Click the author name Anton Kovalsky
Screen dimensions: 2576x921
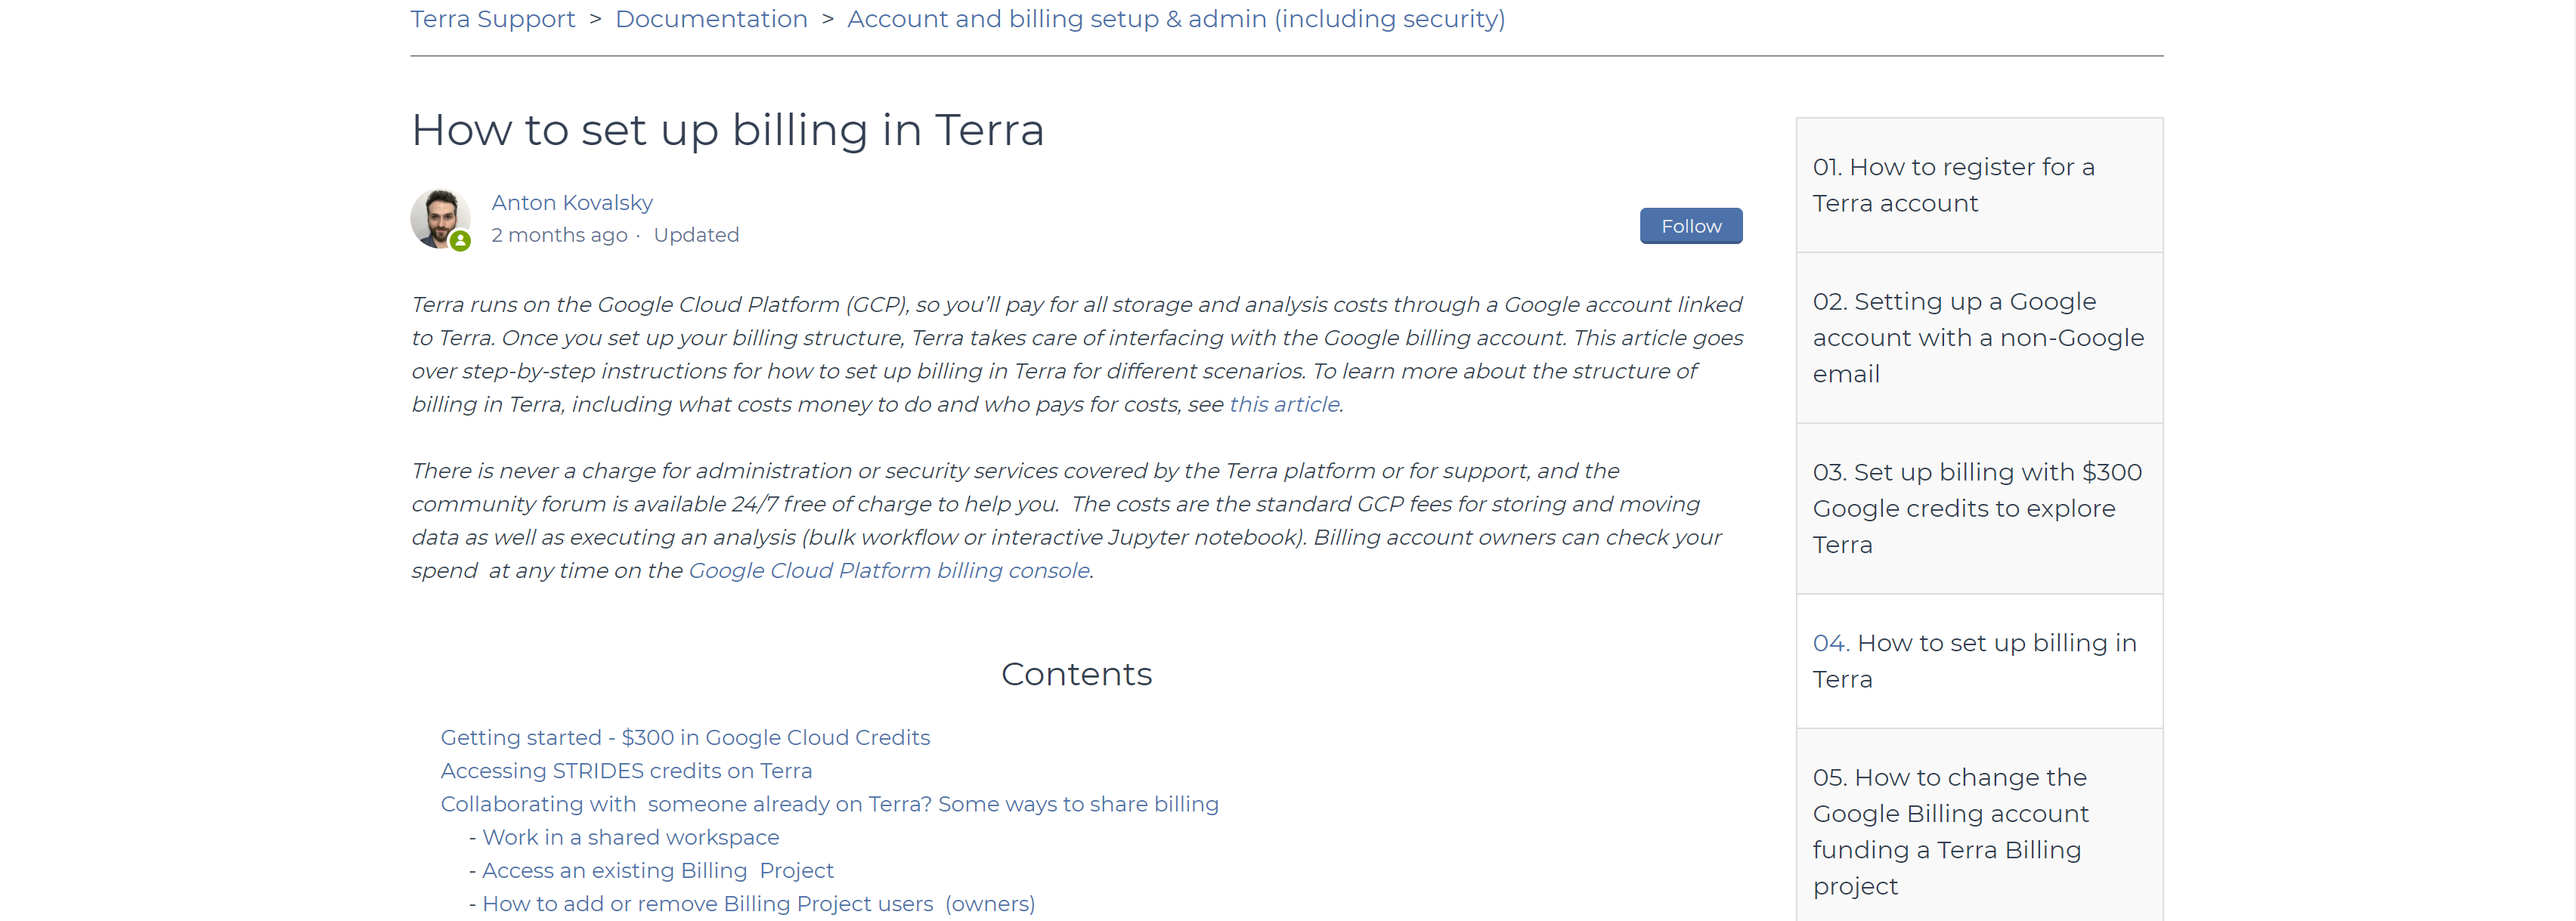coord(571,202)
